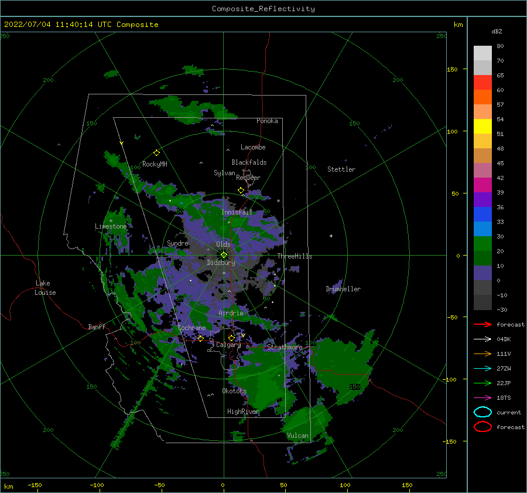The height and width of the screenshot is (493, 527).
Task: Select the green 22JP arrow icon
Action: click(x=482, y=383)
